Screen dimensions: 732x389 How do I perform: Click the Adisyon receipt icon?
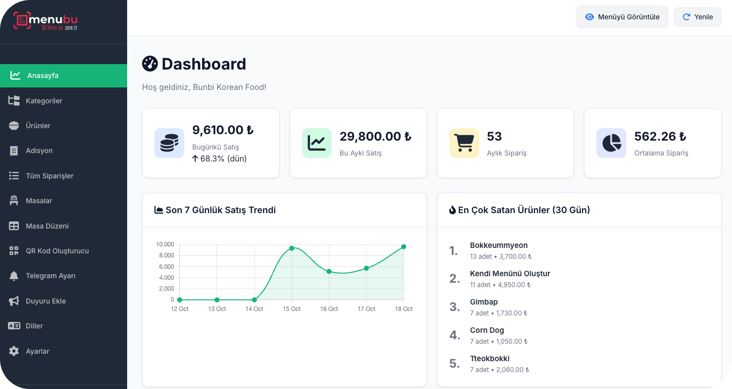(x=14, y=151)
